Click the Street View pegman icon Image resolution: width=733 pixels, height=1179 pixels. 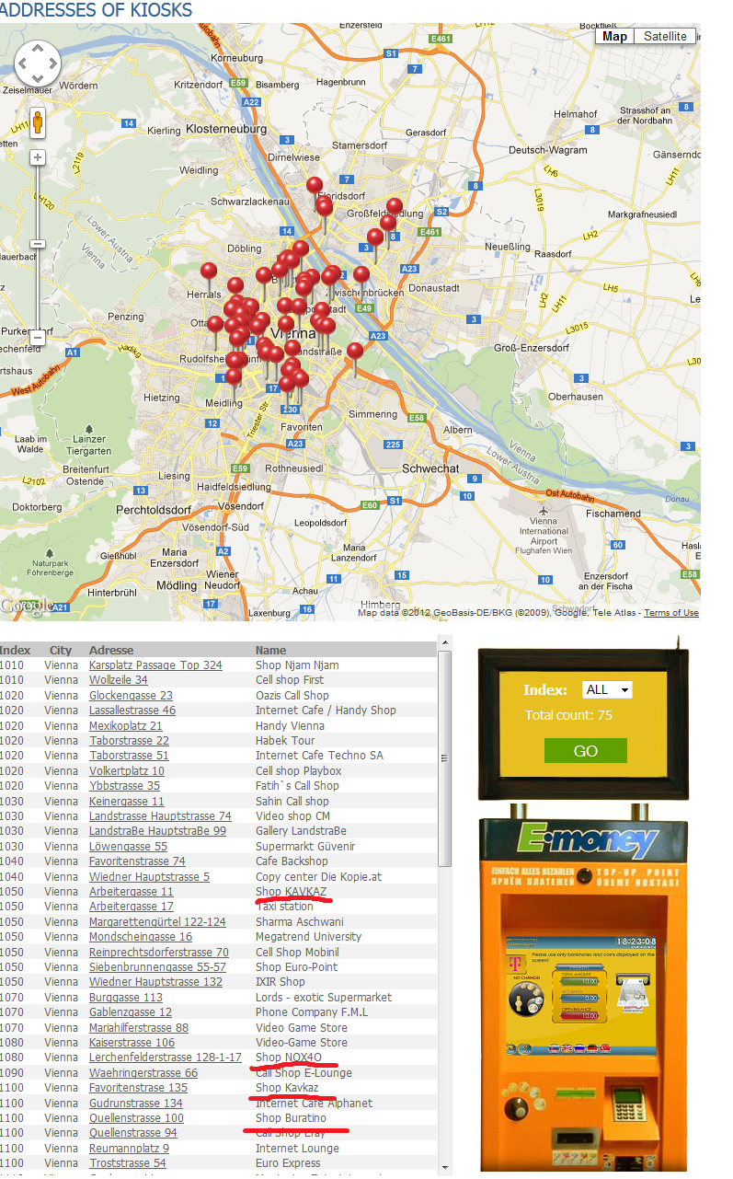38,122
